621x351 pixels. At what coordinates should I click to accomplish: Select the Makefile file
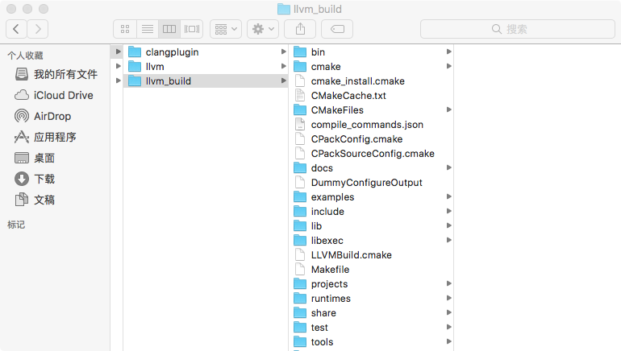(371, 270)
